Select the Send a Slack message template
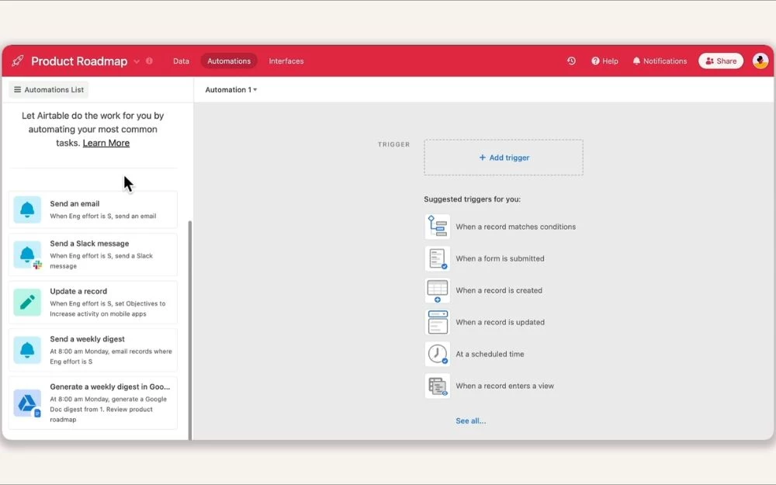Viewport: 776px width, 485px height. 93,255
